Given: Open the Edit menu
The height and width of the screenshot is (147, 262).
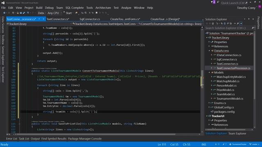Looking at the screenshot, I should point(11,8).
